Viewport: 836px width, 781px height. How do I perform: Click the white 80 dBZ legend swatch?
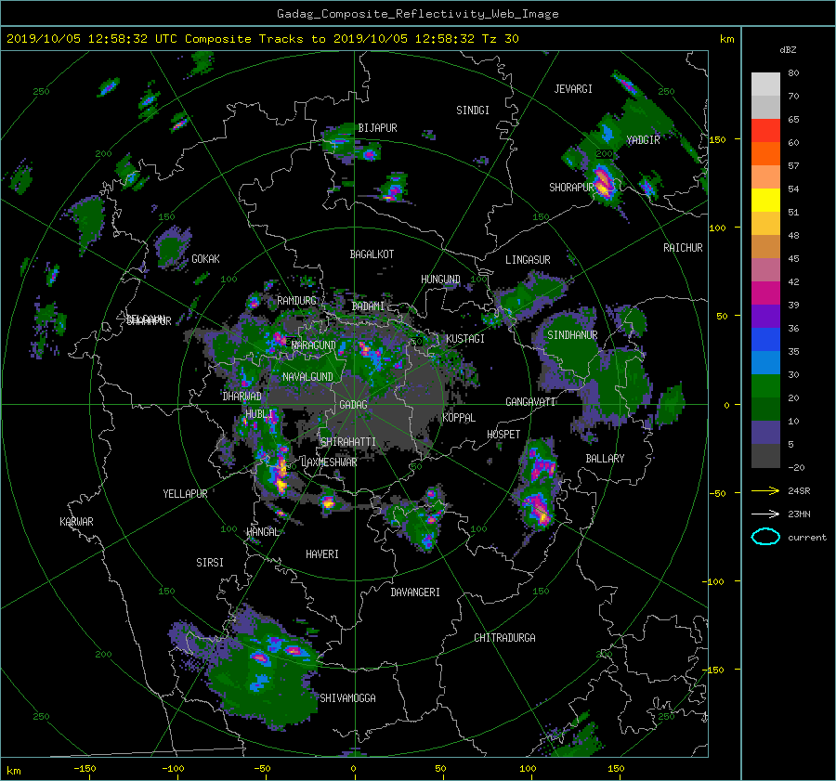click(765, 84)
